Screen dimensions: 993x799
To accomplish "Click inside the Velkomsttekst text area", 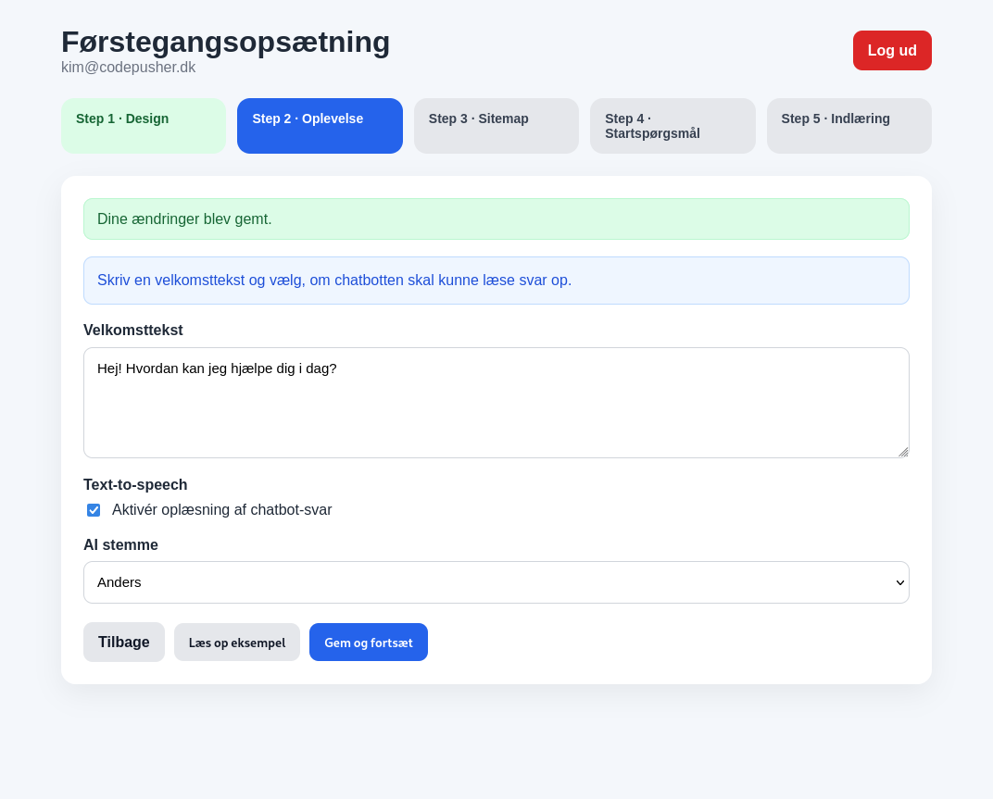I will [x=496, y=407].
